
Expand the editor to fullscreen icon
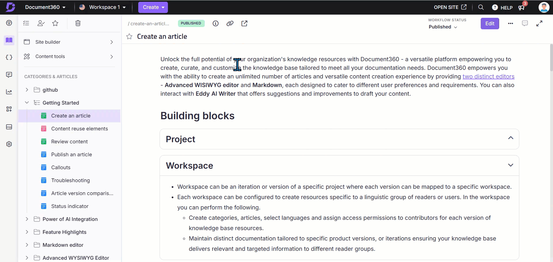pos(539,24)
